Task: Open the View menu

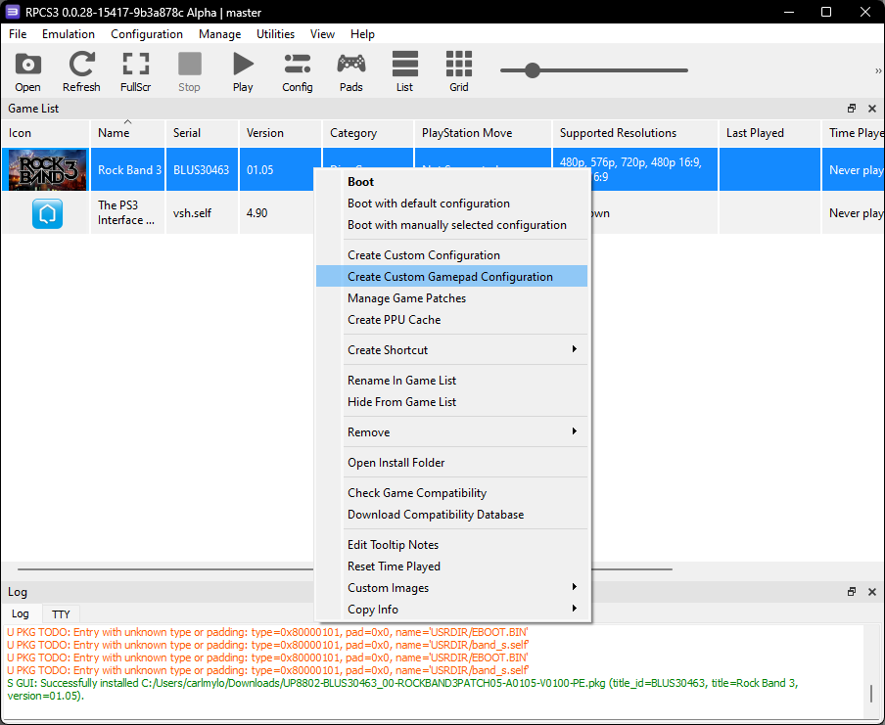Action: click(x=322, y=34)
